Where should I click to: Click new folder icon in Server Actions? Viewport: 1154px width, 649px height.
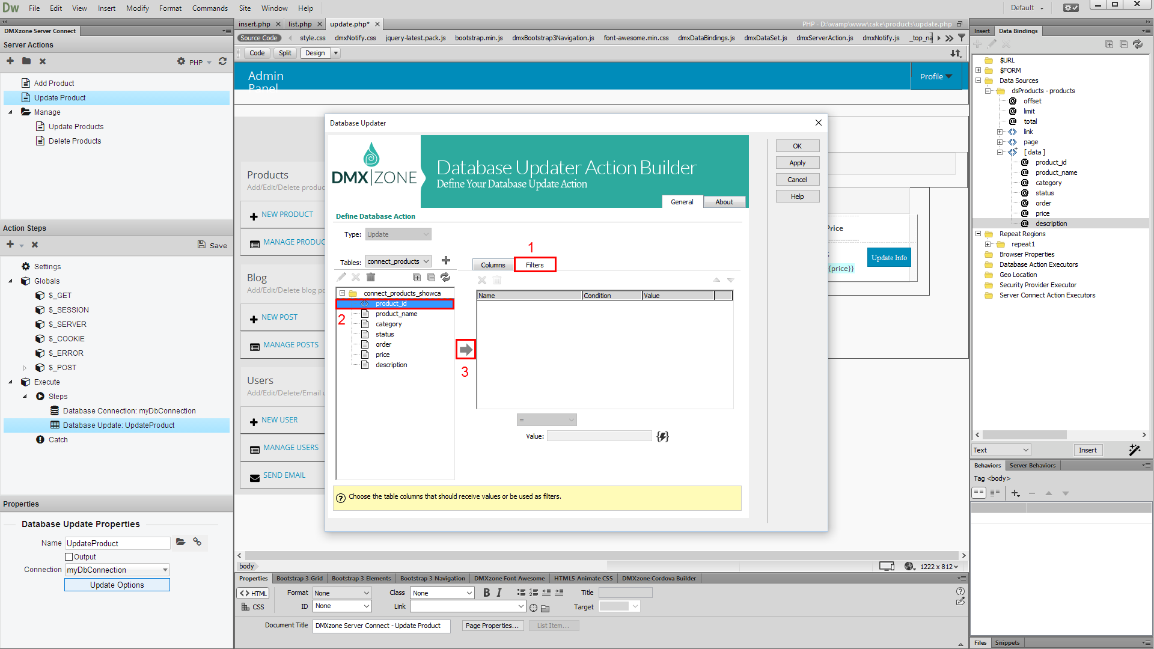click(x=26, y=61)
